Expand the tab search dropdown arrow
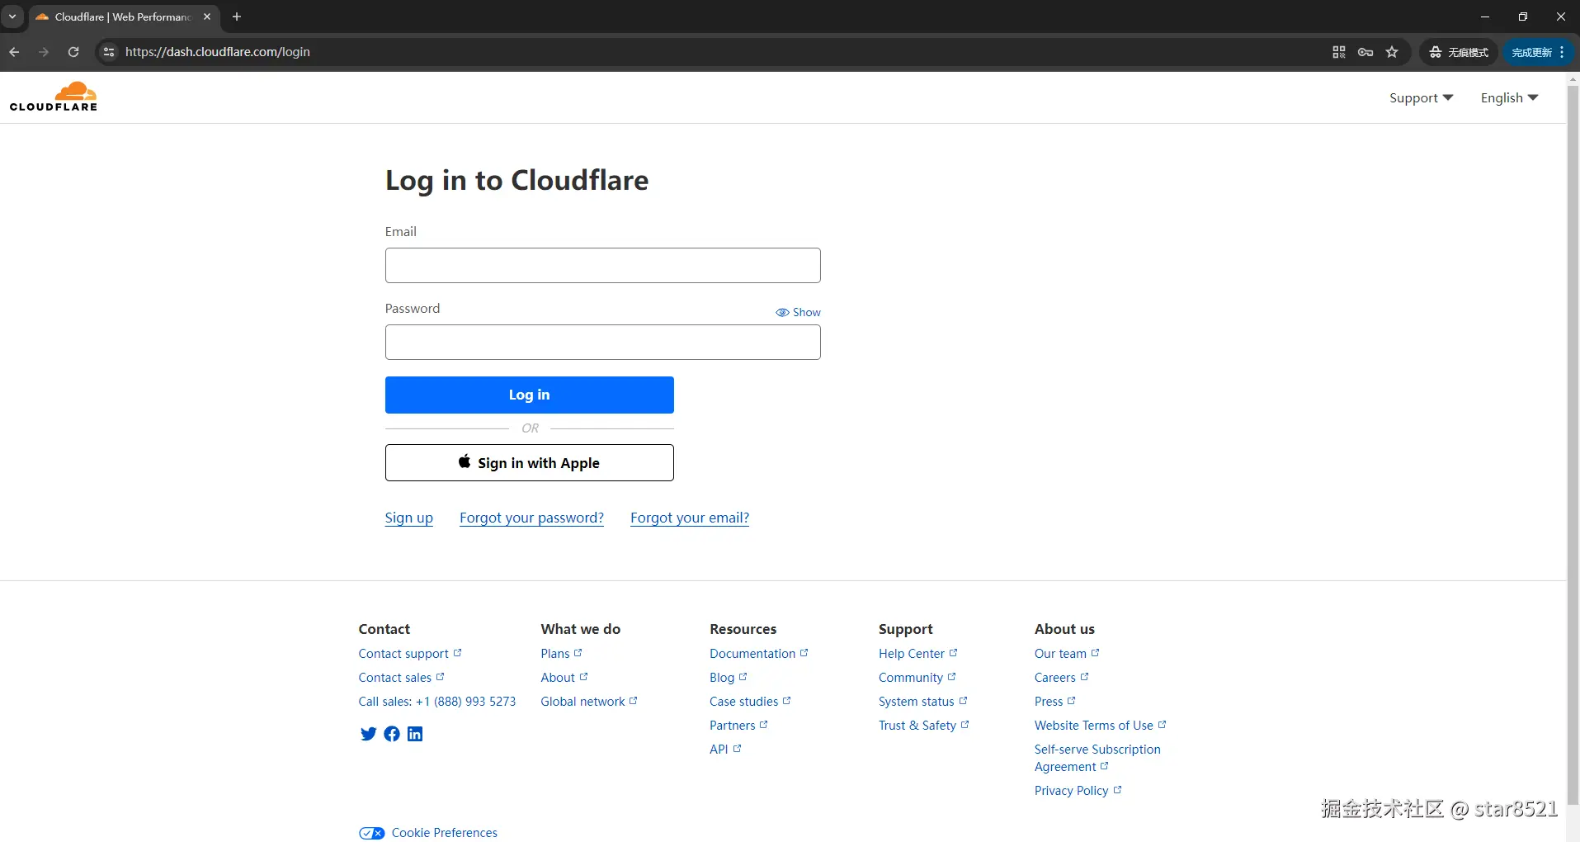 pos(12,17)
